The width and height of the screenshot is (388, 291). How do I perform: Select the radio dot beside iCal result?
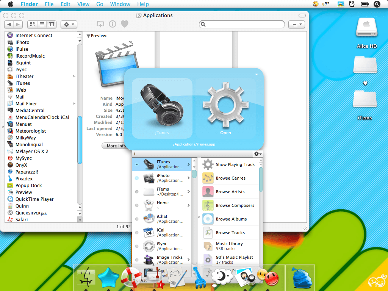[x=137, y=232]
